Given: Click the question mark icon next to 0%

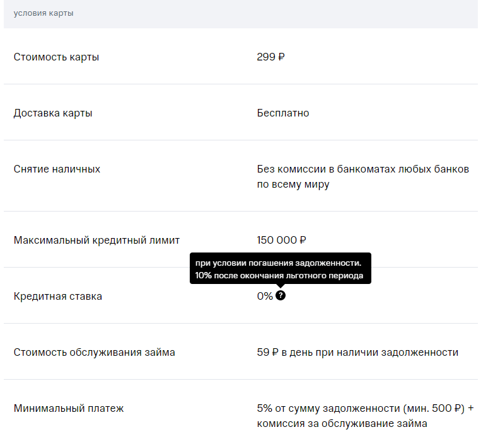Looking at the screenshot, I should click(x=281, y=296).
